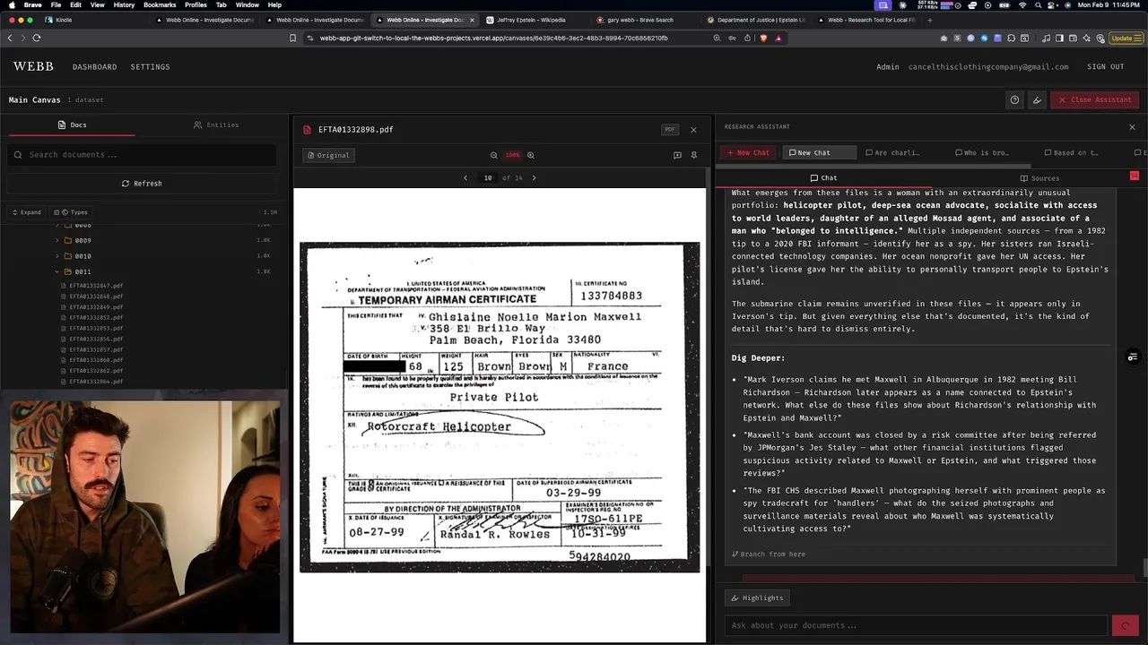Open comment annotation icon in viewer
Image resolution: width=1148 pixels, height=645 pixels.
pos(677,155)
